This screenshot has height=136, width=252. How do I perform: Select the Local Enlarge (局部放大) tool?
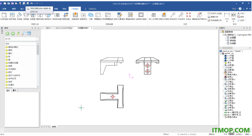pos(48,16)
